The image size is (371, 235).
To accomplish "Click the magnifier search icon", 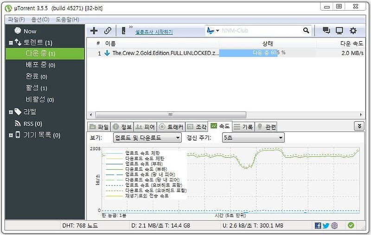I will click(306, 31).
